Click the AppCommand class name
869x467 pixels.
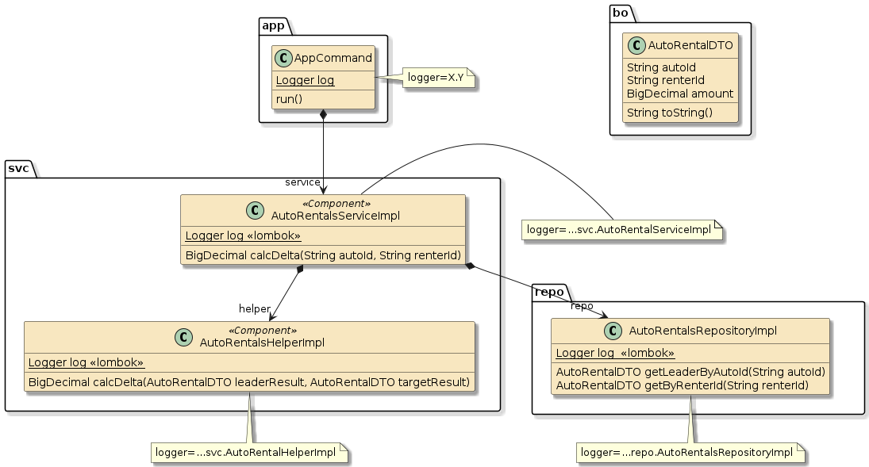[333, 58]
